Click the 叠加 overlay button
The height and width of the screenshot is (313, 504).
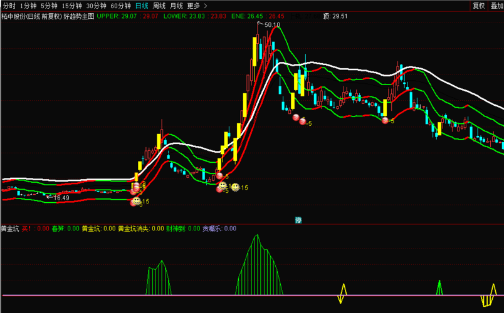coord(496,6)
